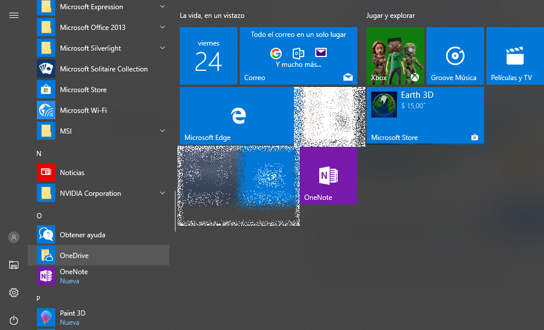Click the Microsoft Silverlight folder icon
The width and height of the screenshot is (544, 330).
(x=46, y=48)
